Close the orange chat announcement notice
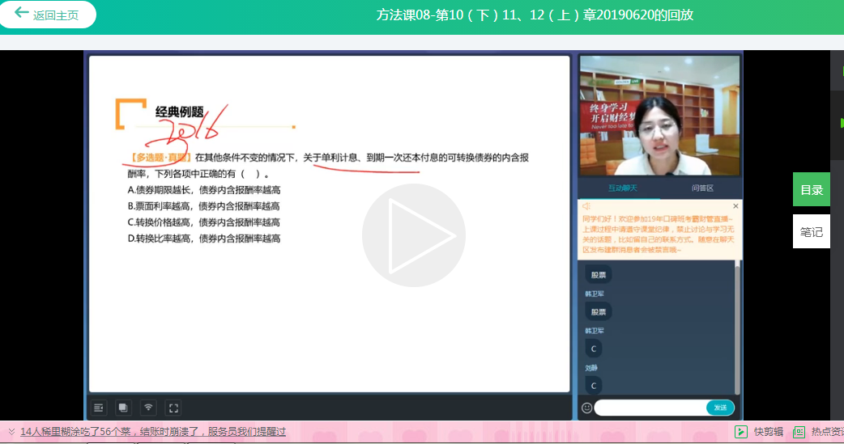The image size is (844, 444). tap(735, 206)
